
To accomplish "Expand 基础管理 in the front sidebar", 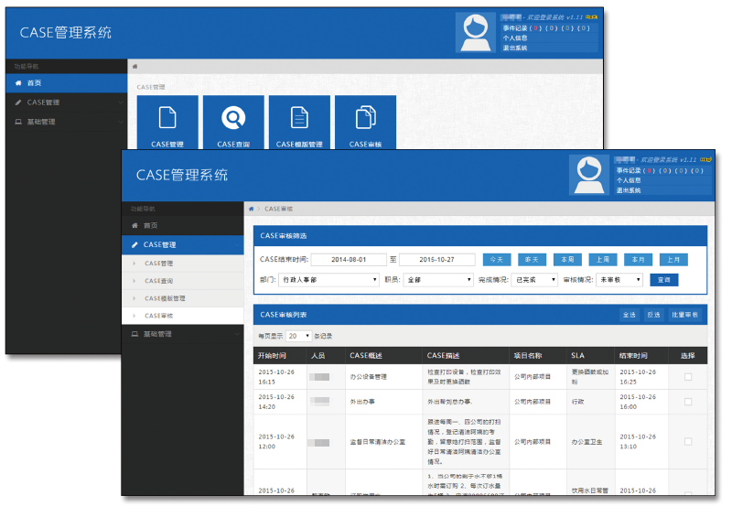I will [x=157, y=334].
